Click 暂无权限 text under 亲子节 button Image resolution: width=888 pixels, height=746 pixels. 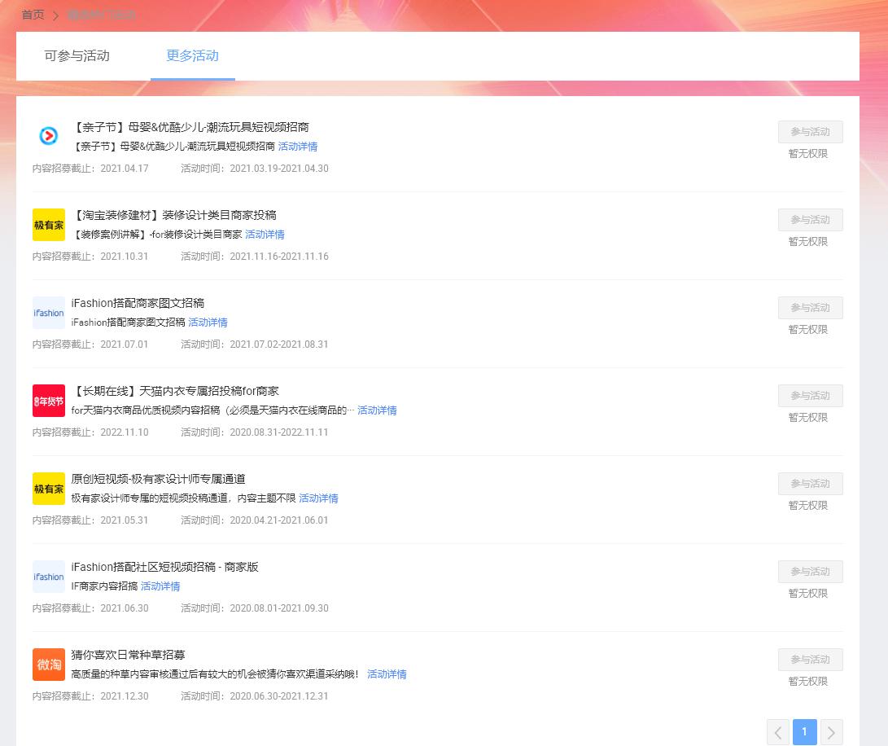pos(808,154)
